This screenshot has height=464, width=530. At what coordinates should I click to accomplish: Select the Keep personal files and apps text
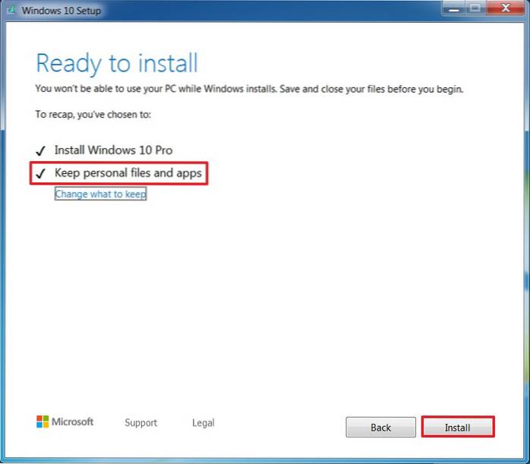coord(128,174)
